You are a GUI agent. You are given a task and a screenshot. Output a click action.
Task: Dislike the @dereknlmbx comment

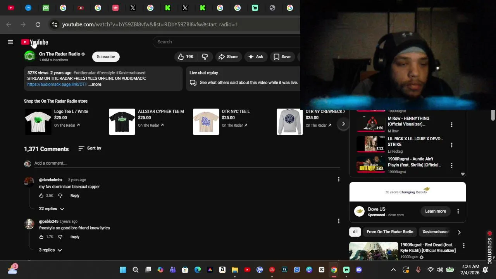click(x=60, y=196)
